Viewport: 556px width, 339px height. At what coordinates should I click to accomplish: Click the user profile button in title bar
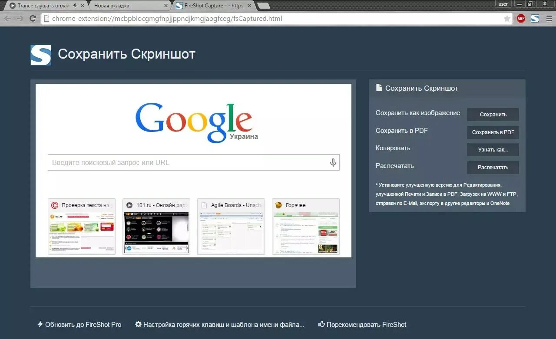coord(503,4)
